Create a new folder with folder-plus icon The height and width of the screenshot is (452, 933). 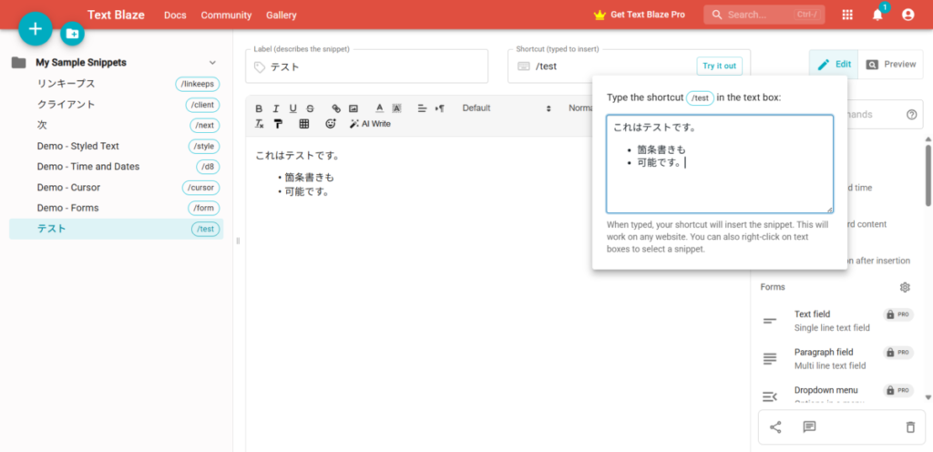pos(72,34)
